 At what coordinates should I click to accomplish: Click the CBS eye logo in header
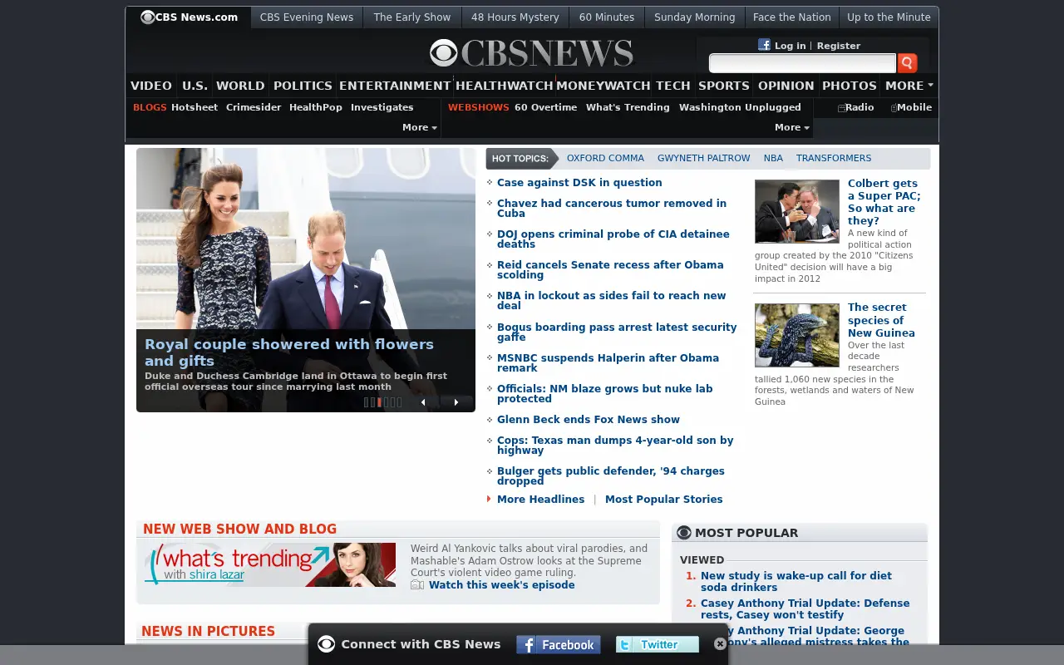tap(443, 54)
